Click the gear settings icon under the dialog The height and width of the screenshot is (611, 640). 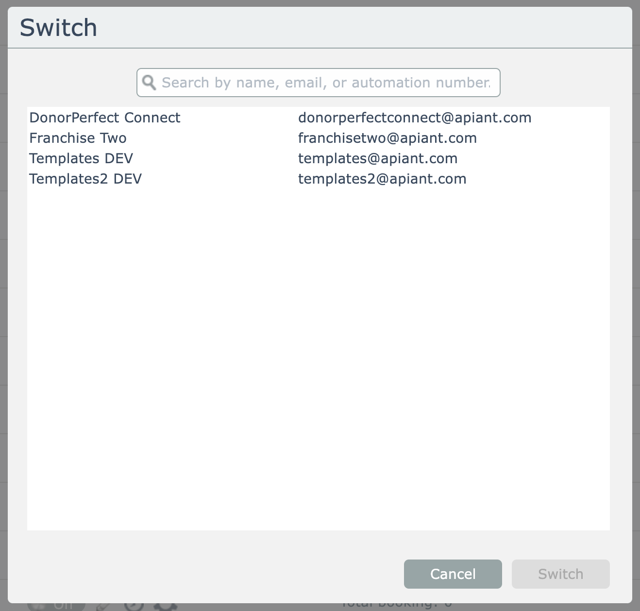[166, 606]
